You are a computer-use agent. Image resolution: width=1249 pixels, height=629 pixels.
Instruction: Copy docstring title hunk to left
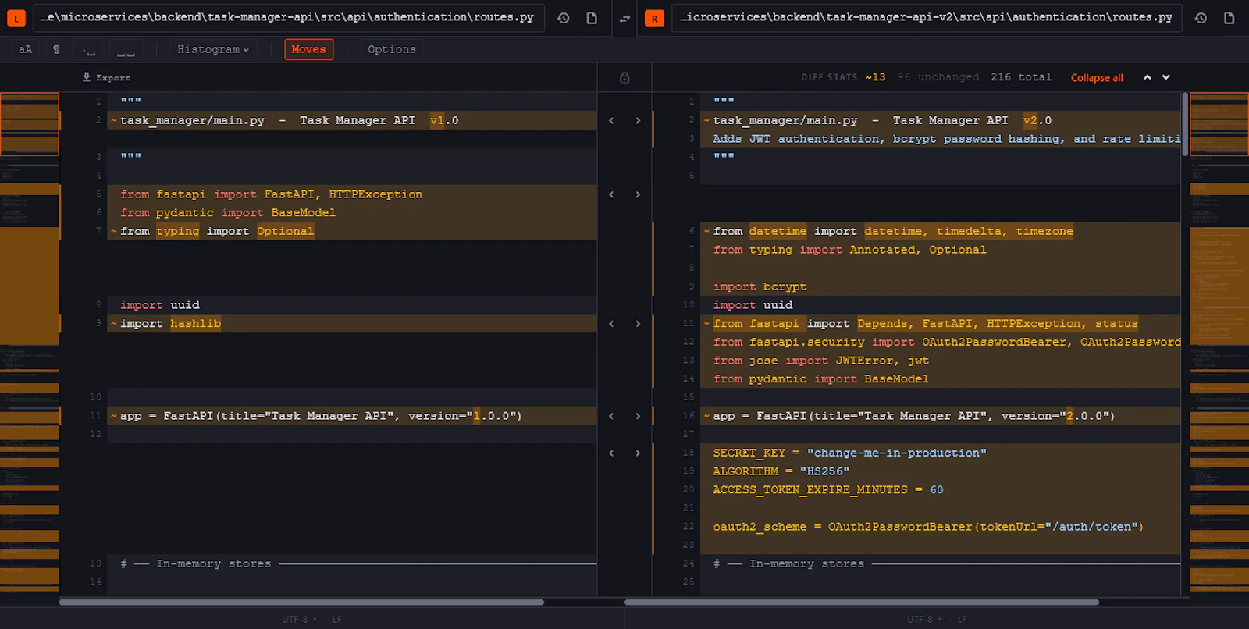pyautogui.click(x=611, y=120)
